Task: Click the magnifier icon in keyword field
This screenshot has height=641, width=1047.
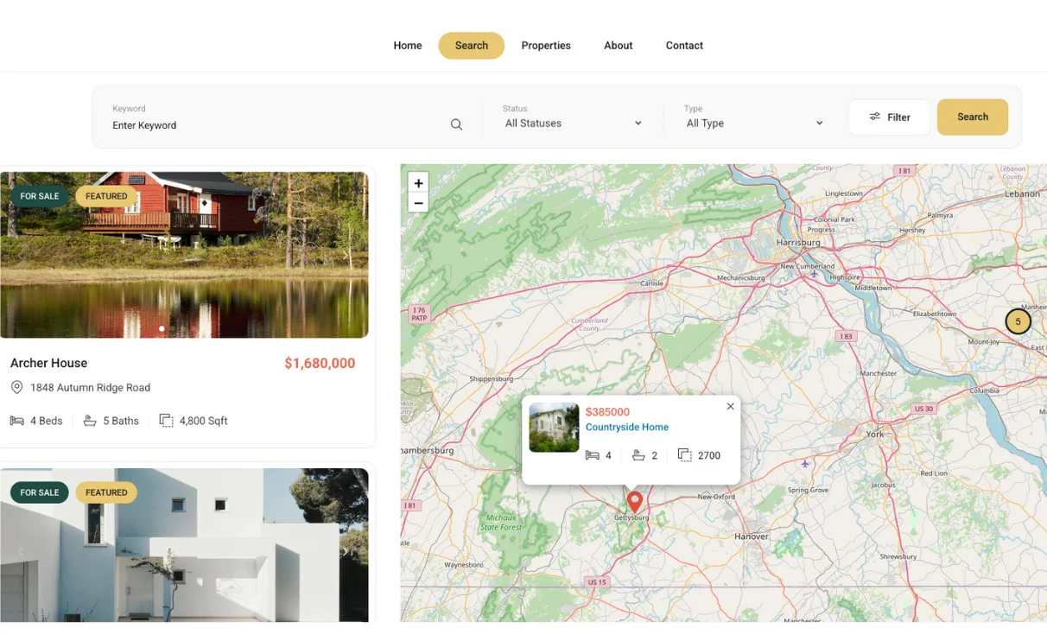Action: pos(456,124)
